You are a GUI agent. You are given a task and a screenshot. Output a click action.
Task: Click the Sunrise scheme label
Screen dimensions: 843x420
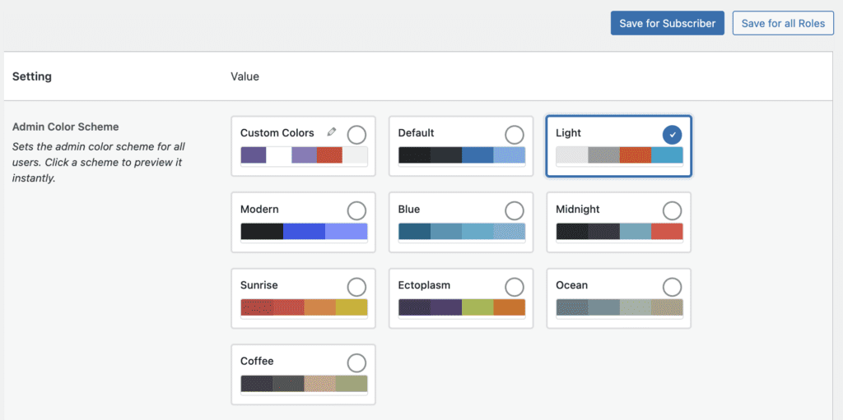(x=259, y=285)
